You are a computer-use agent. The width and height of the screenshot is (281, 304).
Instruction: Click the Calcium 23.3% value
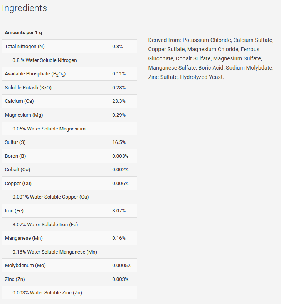pos(119,101)
